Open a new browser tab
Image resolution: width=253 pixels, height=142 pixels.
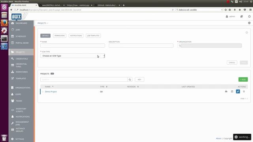click(124, 5)
